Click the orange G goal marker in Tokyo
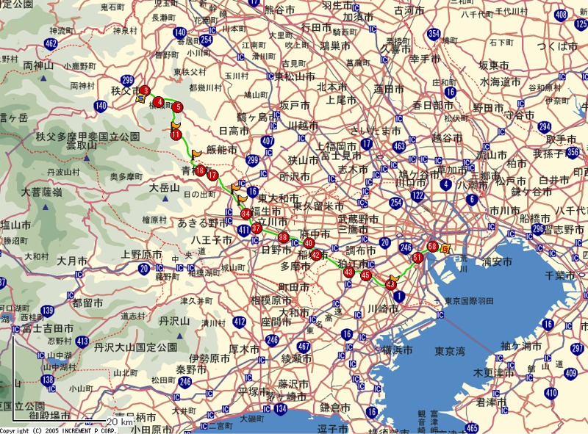588x434 pixels. pos(445,248)
